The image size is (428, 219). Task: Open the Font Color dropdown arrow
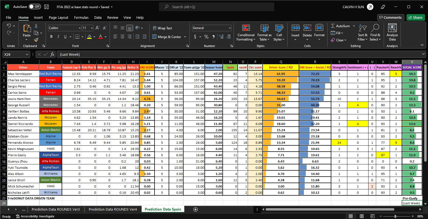coord(105,37)
